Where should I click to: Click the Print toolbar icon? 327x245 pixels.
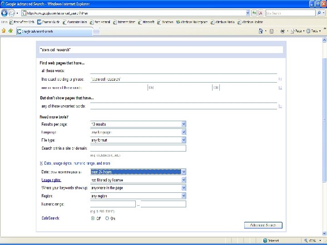(282, 31)
